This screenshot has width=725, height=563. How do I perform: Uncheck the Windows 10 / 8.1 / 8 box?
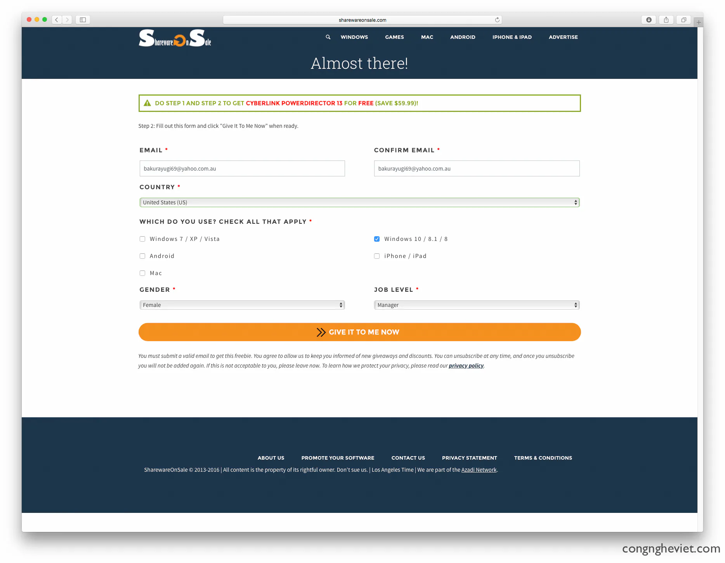pyautogui.click(x=377, y=239)
